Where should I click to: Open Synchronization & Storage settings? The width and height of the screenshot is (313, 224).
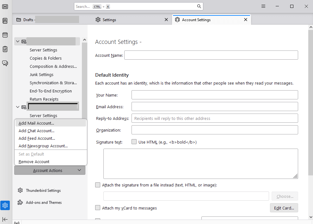tap(53, 83)
